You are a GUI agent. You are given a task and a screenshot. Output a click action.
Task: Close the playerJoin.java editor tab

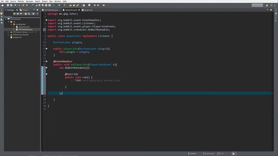79,10
